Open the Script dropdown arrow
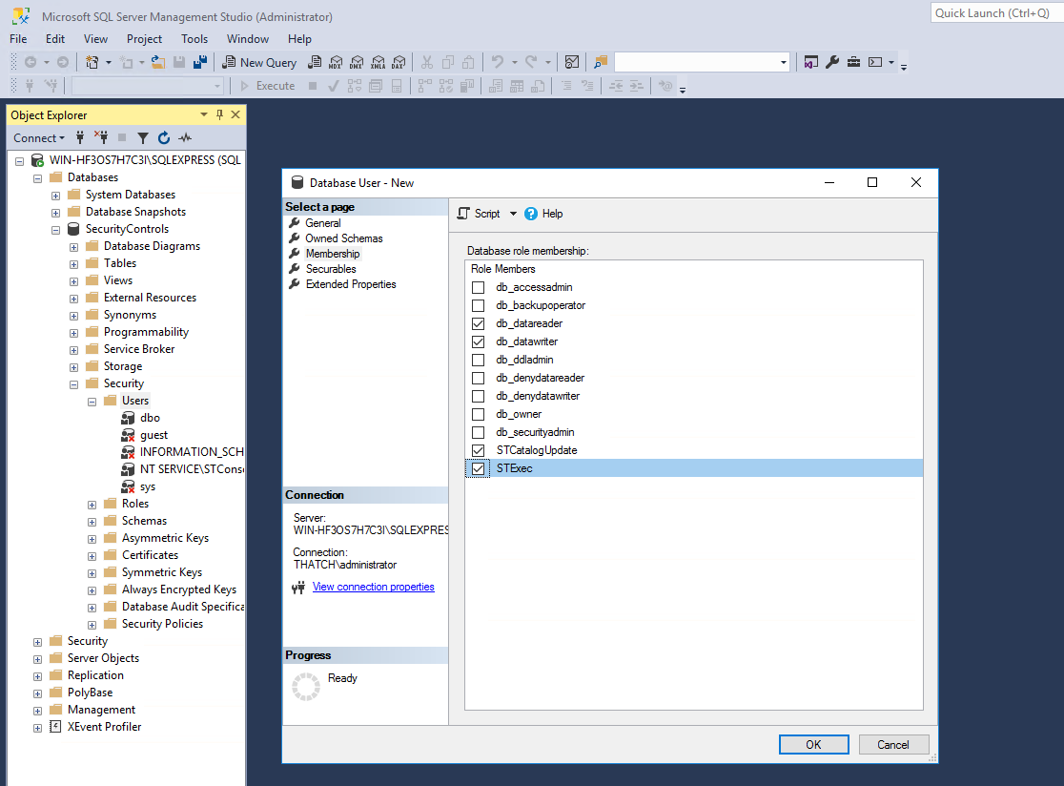 [x=514, y=214]
